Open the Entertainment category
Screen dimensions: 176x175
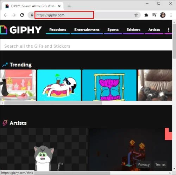[87, 30]
